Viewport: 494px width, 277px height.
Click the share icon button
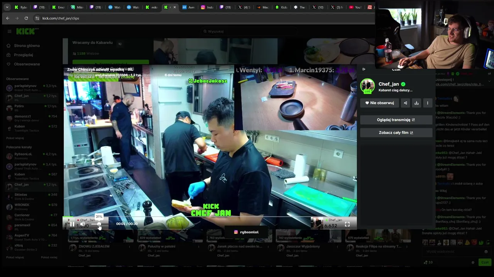(x=405, y=103)
